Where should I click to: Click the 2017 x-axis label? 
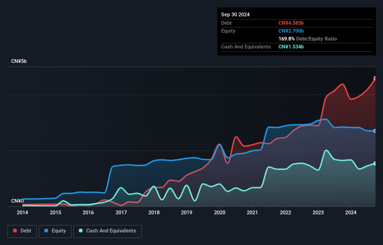(121, 212)
